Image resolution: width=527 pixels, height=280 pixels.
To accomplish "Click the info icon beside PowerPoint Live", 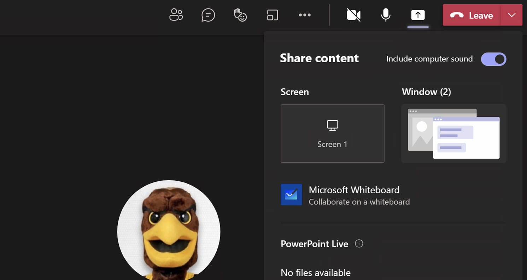I will pyautogui.click(x=359, y=244).
